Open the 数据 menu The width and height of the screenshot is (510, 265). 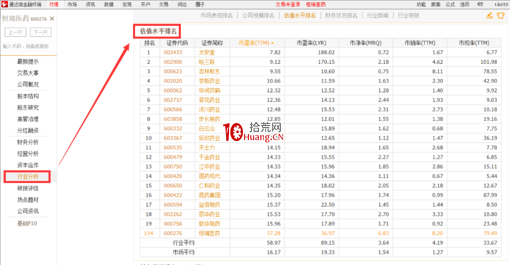[x=109, y=4]
